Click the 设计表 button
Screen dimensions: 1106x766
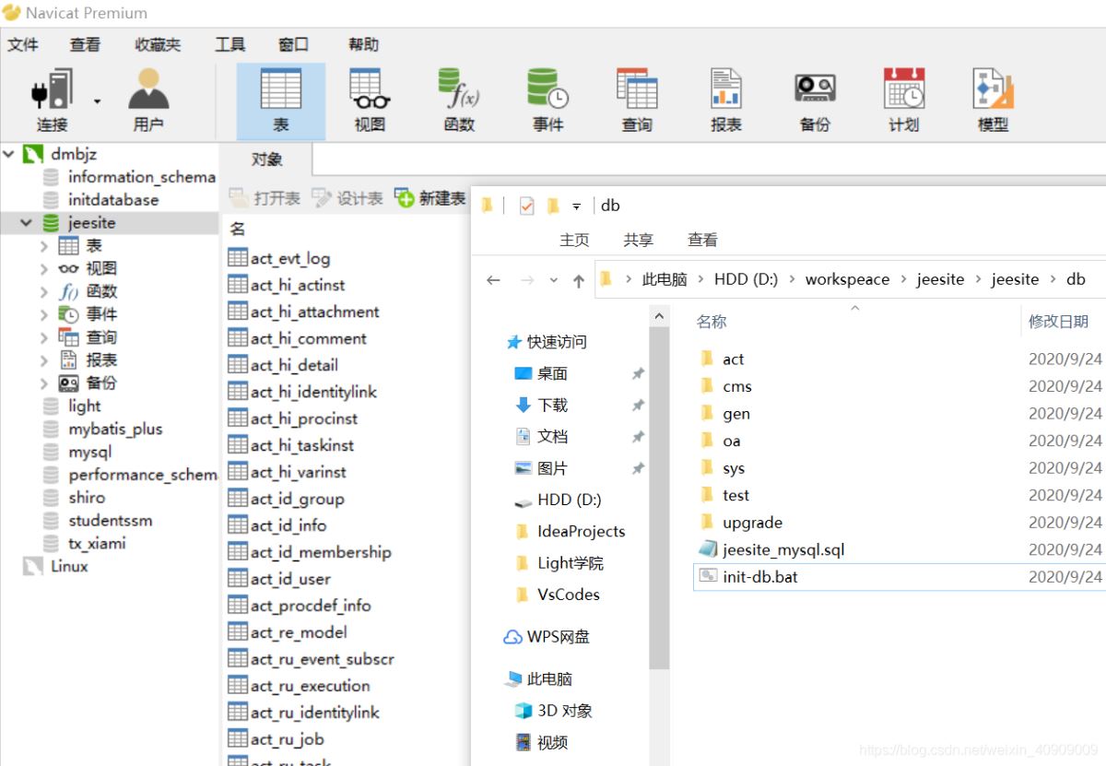pos(347,198)
